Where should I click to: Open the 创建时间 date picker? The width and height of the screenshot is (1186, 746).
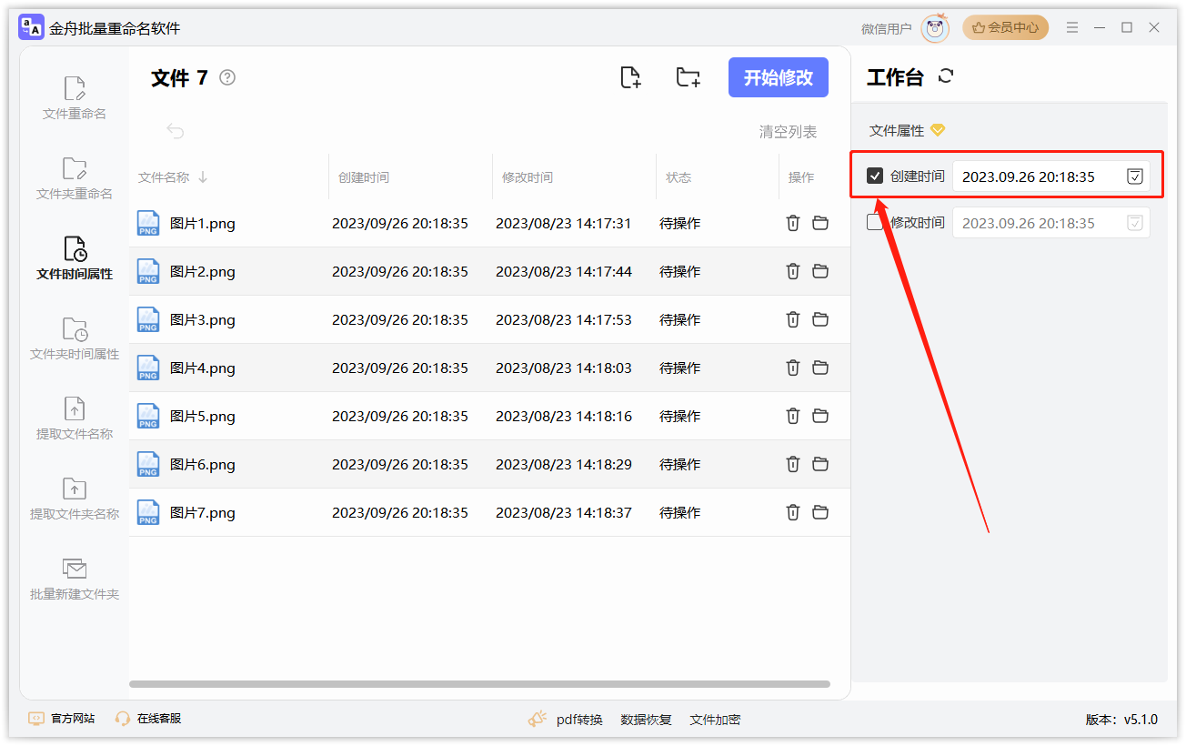tap(1134, 176)
